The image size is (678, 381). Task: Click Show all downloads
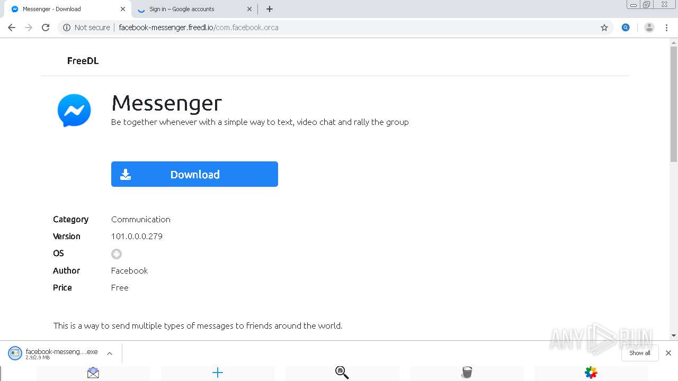639,353
